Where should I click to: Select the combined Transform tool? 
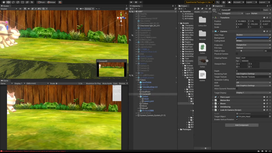(27, 2)
